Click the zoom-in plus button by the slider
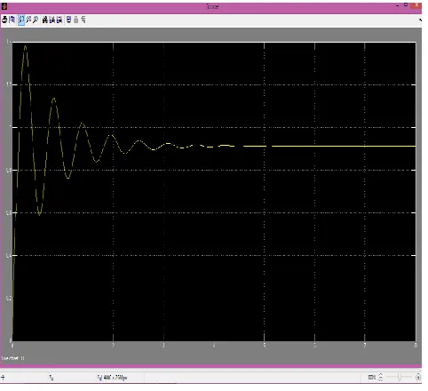This screenshot has width=428, height=391. [x=418, y=377]
